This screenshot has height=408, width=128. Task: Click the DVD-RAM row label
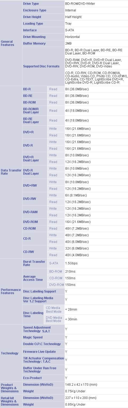[x=30, y=212]
